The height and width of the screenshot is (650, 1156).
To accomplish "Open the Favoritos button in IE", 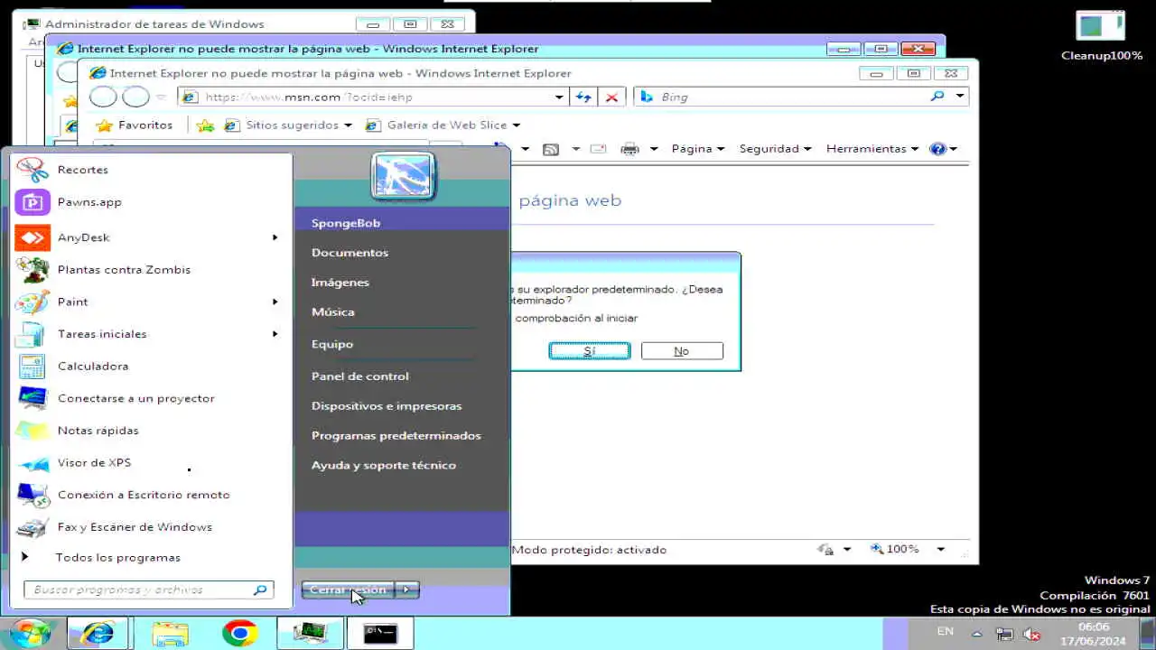I will pos(135,125).
